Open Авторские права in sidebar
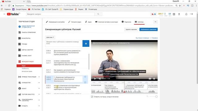This screenshot has height=111, width=198. [x=27, y=71]
